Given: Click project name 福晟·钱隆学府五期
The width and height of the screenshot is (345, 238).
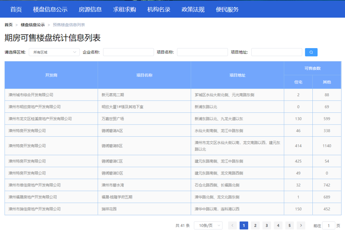Looking at the screenshot, I should click(x=117, y=197).
